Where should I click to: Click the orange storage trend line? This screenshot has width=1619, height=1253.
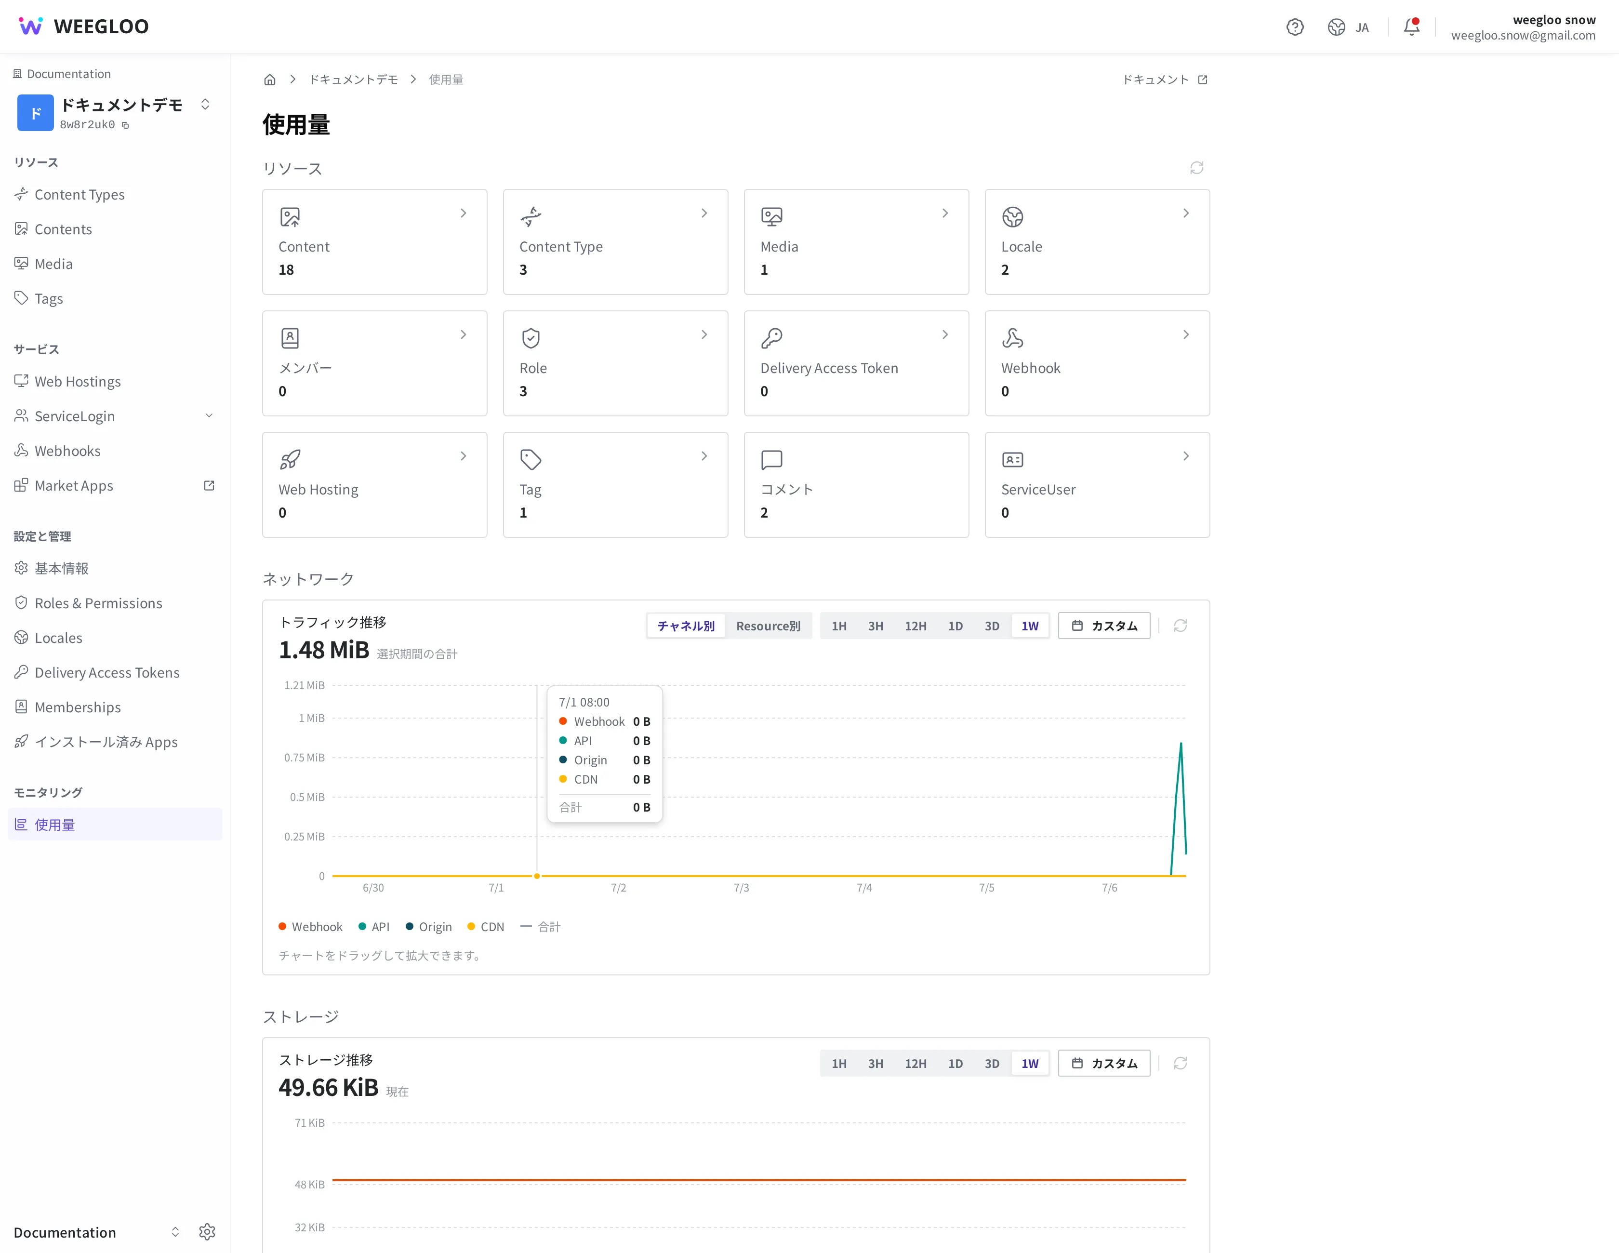click(x=759, y=1180)
